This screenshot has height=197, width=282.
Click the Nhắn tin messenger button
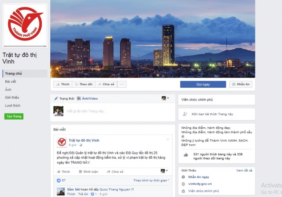click(241, 84)
